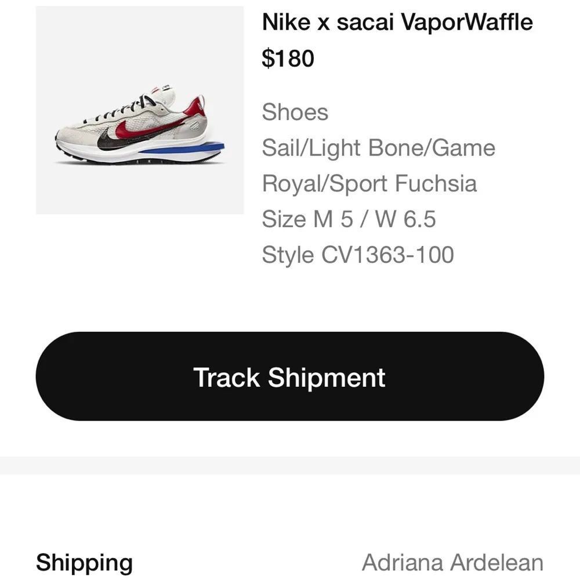Click the Style CV1363-100 code
Viewport: 580px width, 580px height.
point(359,255)
